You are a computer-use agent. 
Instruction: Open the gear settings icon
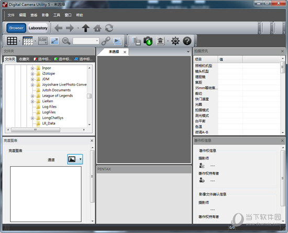175,41
